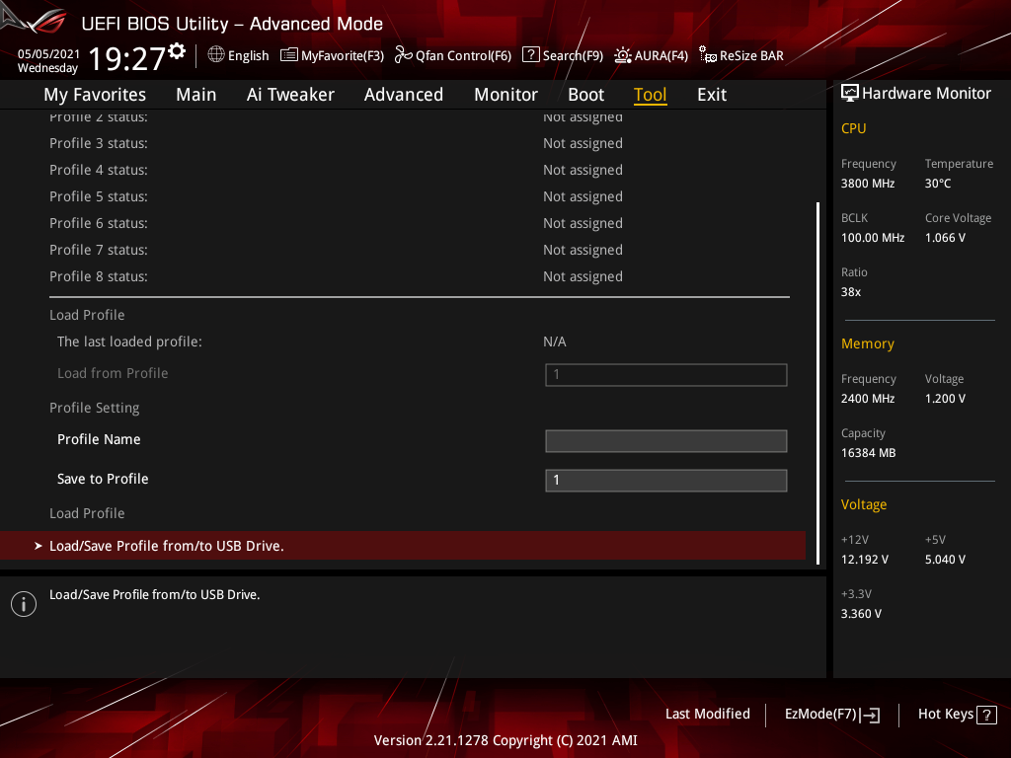Click the Hot Keys question mark icon
The width and height of the screenshot is (1011, 758).
click(x=986, y=715)
